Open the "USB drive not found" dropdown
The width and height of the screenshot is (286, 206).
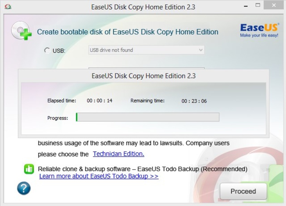coord(144,50)
